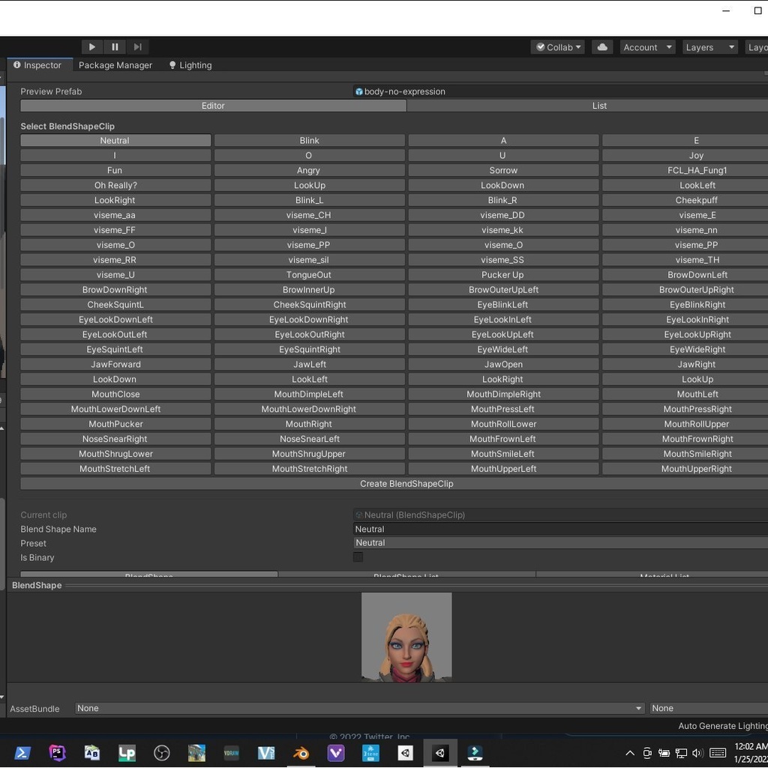Open PowerShell from the taskbar

(22, 753)
